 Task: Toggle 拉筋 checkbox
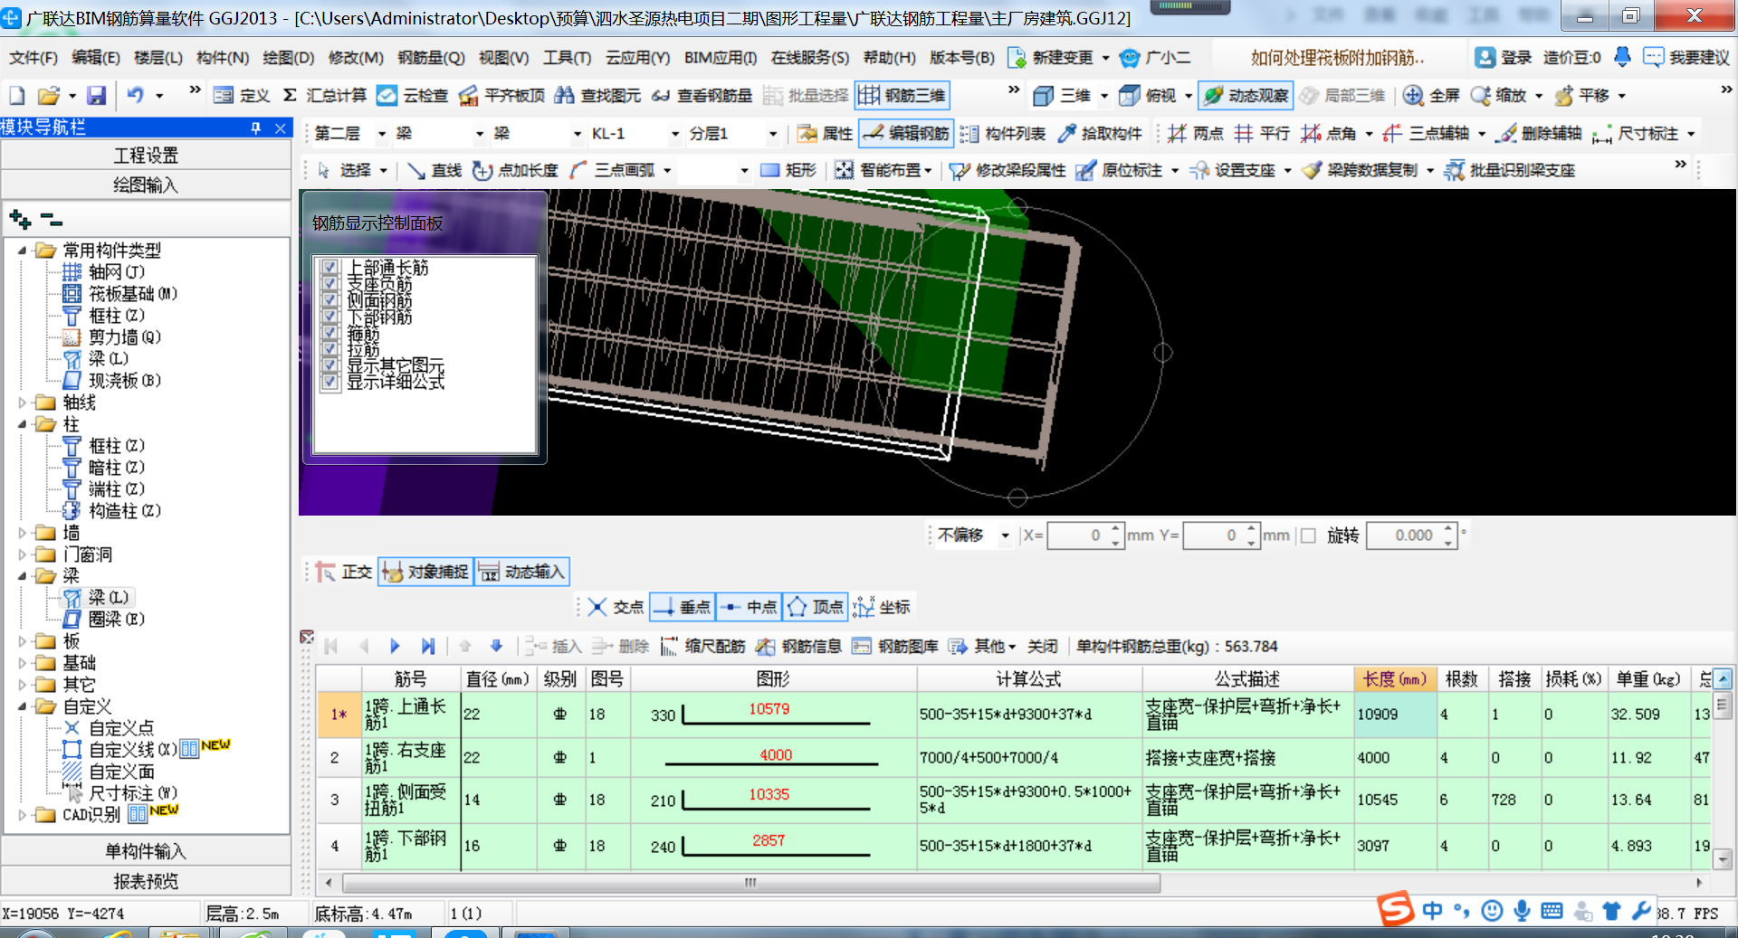pos(330,349)
